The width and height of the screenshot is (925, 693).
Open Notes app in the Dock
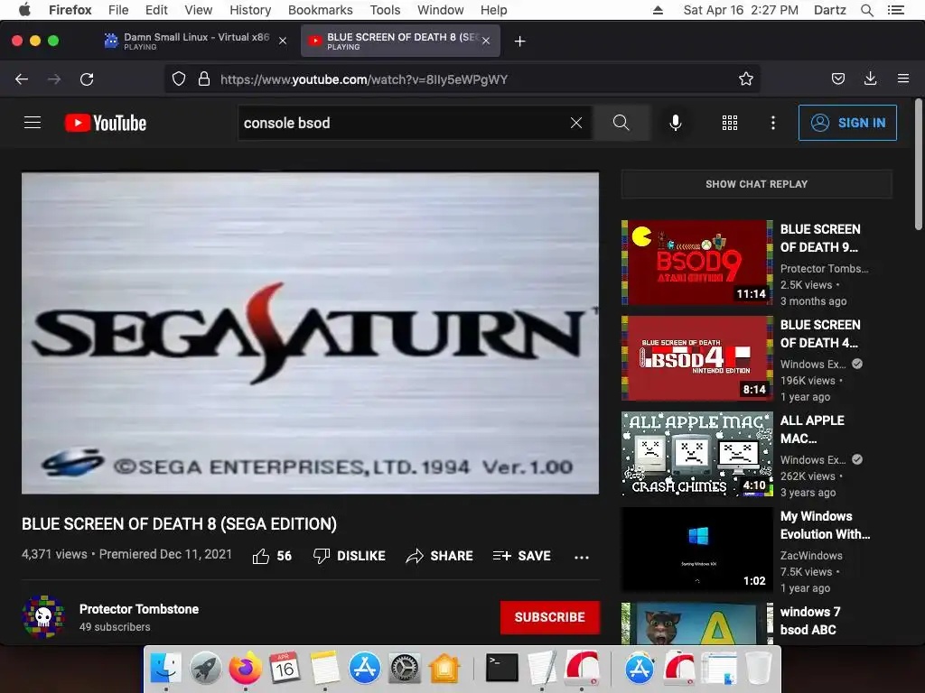(x=324, y=669)
